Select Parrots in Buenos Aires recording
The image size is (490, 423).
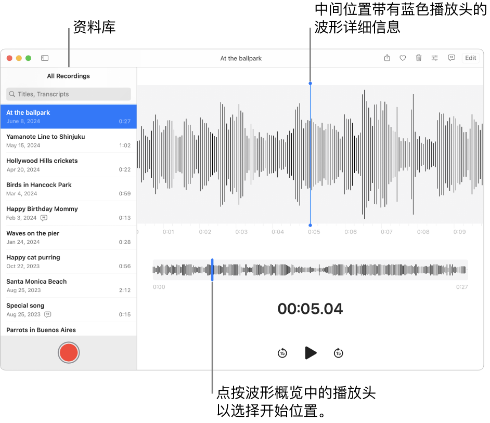click(x=69, y=329)
